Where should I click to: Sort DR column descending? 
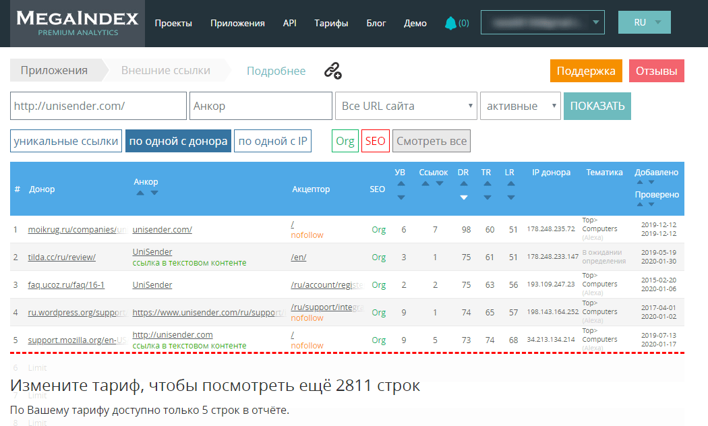point(464,197)
